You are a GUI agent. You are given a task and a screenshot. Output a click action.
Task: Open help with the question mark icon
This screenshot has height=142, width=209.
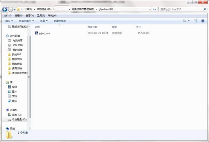pos(203,21)
